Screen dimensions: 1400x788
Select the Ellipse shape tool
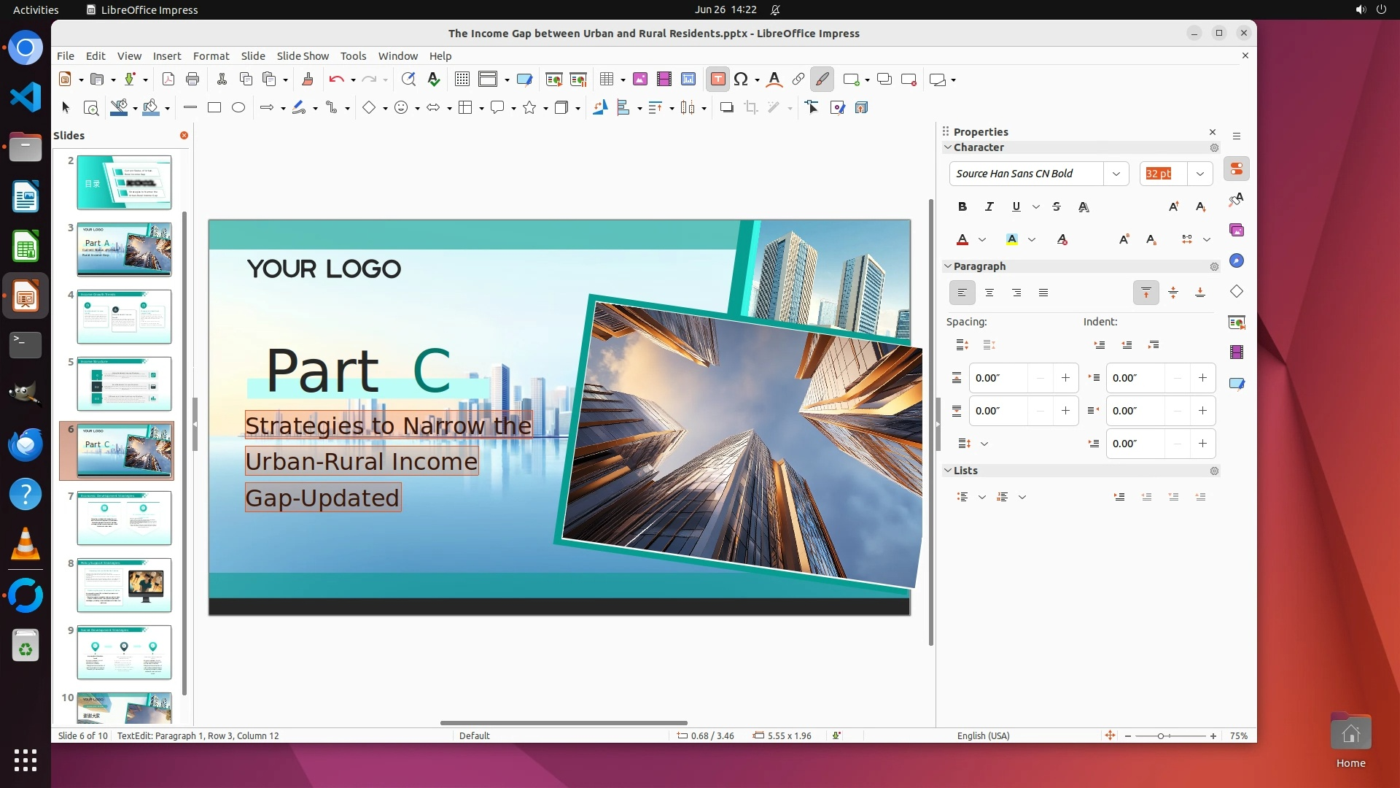click(x=238, y=108)
